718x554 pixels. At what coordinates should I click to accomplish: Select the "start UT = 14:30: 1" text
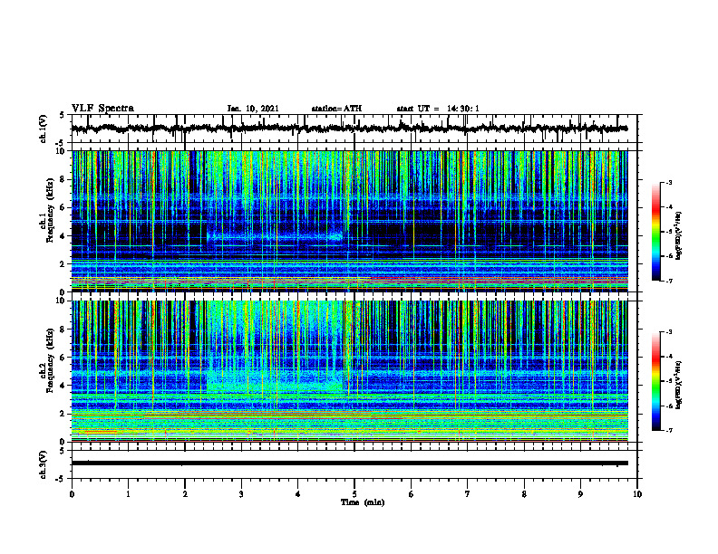click(438, 109)
